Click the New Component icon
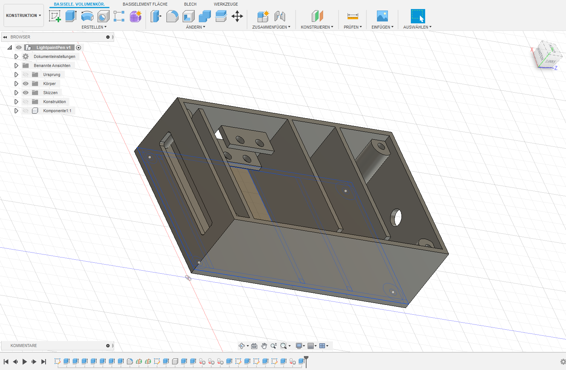Image resolution: width=566 pixels, height=370 pixels. (263, 16)
